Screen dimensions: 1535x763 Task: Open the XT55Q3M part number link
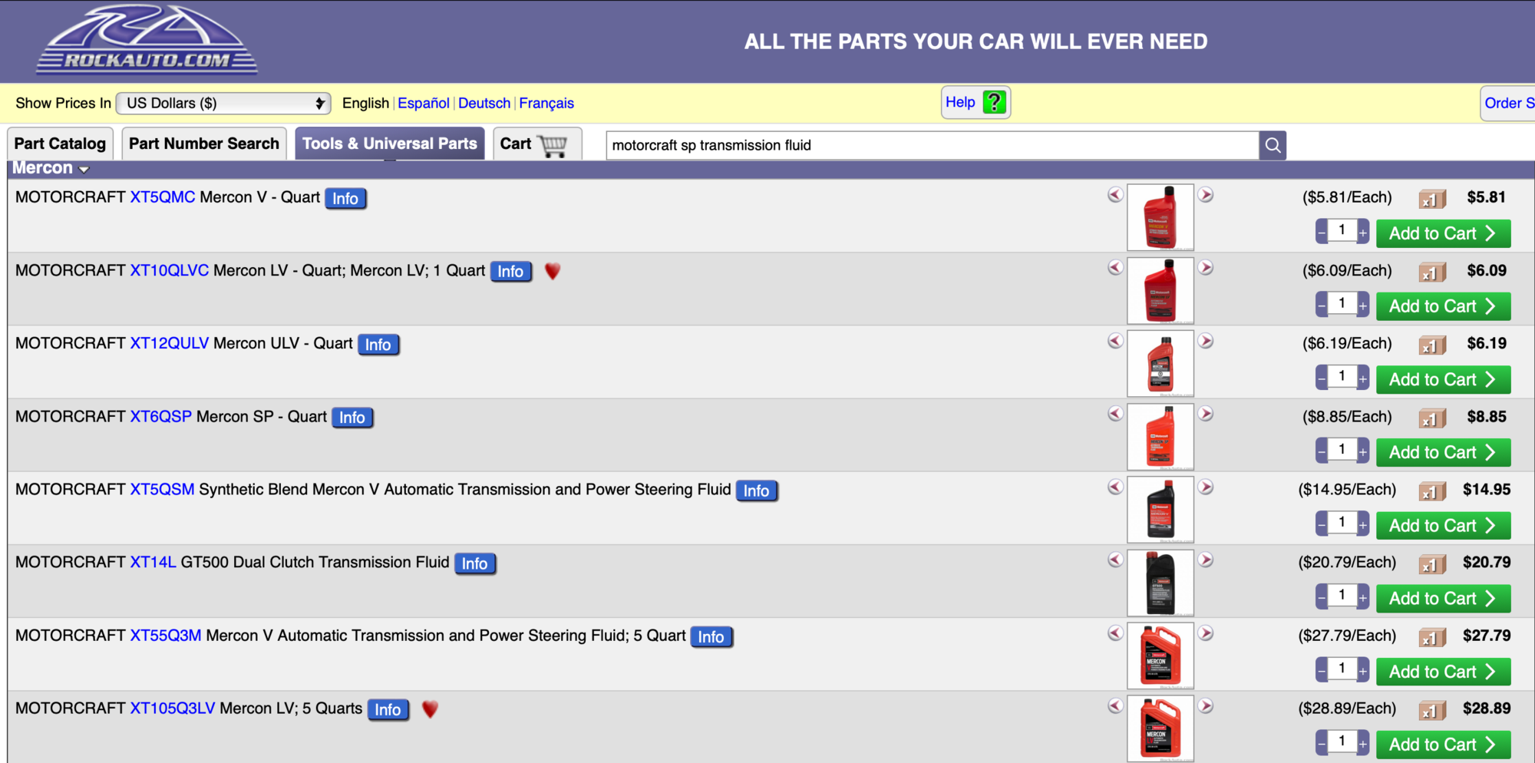tap(166, 636)
